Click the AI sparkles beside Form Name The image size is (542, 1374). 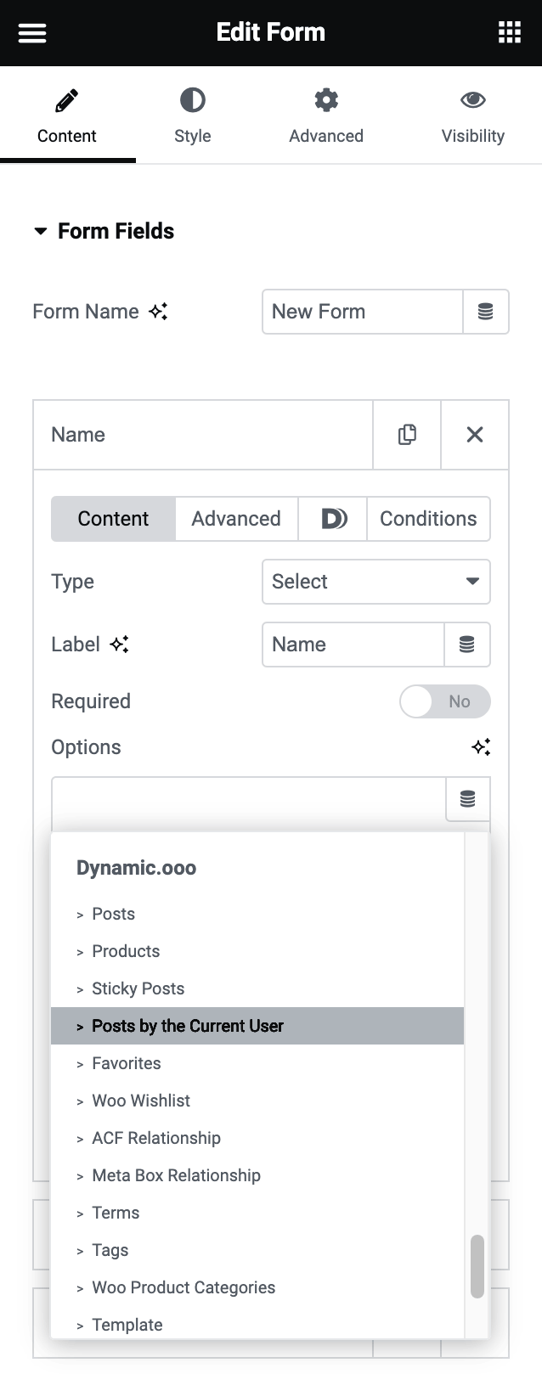pyautogui.click(x=161, y=312)
